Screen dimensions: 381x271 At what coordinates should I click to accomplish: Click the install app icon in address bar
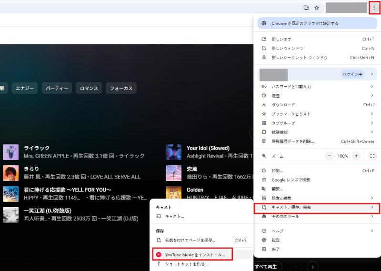coord(306,8)
